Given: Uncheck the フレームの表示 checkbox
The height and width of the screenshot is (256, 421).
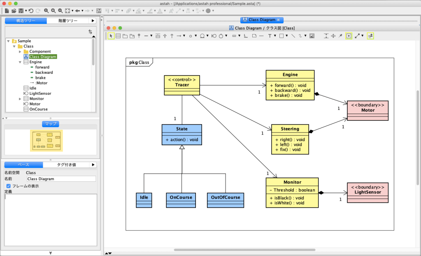Looking at the screenshot, I should coord(8,186).
